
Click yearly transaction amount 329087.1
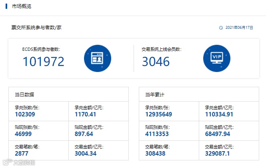[x=217, y=154]
